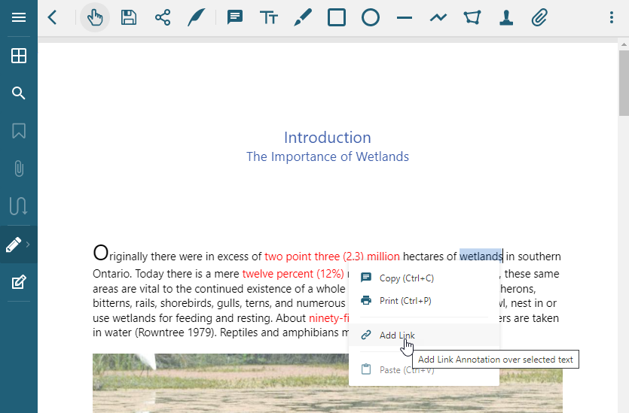The height and width of the screenshot is (413, 629).
Task: Open the share options
Action: pos(163,17)
